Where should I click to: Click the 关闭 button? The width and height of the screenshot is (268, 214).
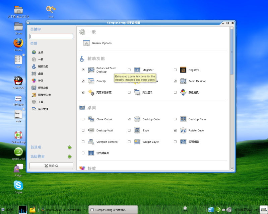tap(51, 166)
